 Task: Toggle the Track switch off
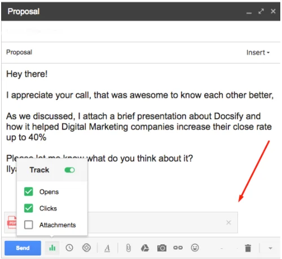click(x=69, y=170)
